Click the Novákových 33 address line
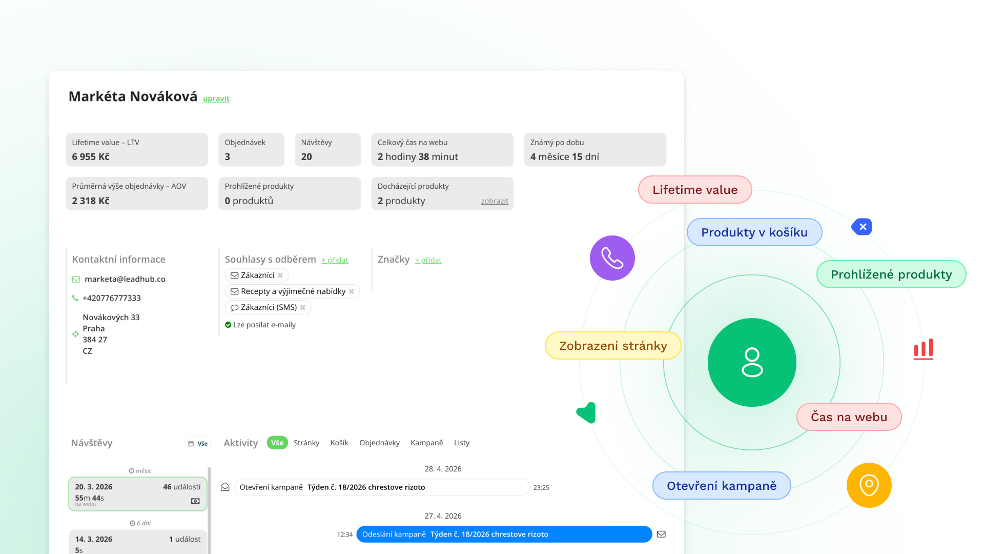Viewport: 984px width, 554px height. click(x=111, y=318)
